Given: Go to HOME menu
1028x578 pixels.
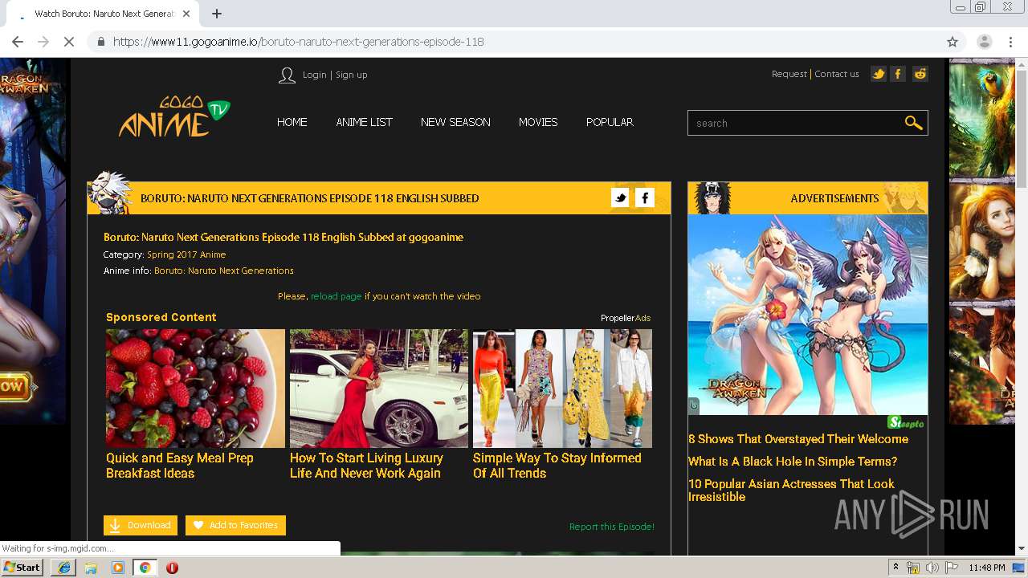Looking at the screenshot, I should pos(292,122).
